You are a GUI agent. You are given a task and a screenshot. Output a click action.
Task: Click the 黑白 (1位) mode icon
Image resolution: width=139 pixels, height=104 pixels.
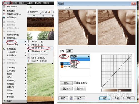point(29,42)
